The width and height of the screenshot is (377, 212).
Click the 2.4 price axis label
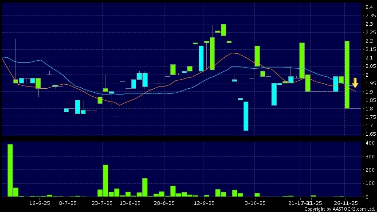point(369,7)
